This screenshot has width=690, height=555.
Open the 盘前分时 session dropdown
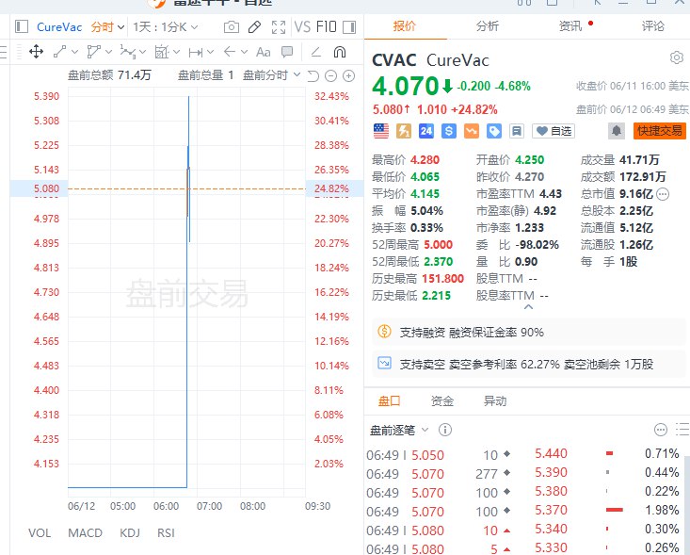point(271,75)
